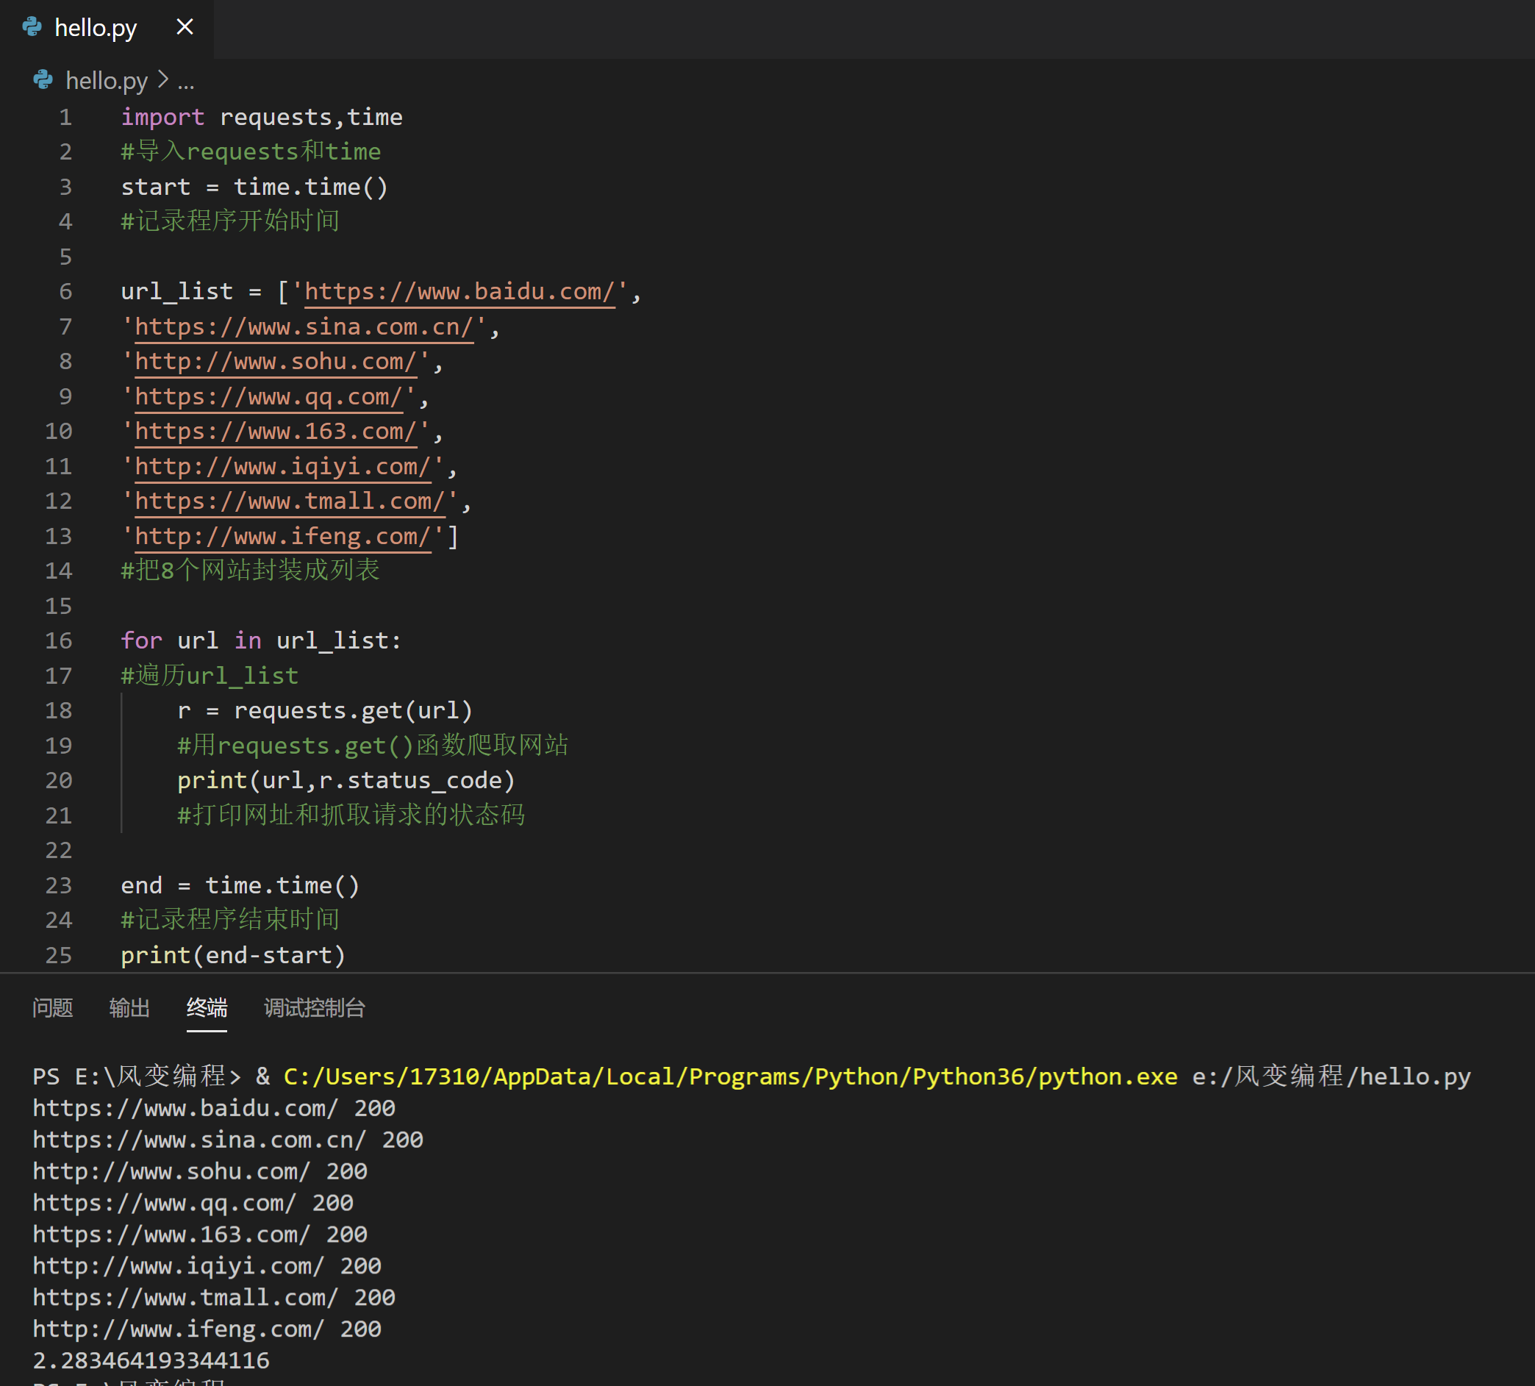Click line number 25 in the gutter
Image resolution: width=1535 pixels, height=1386 pixels.
click(59, 955)
